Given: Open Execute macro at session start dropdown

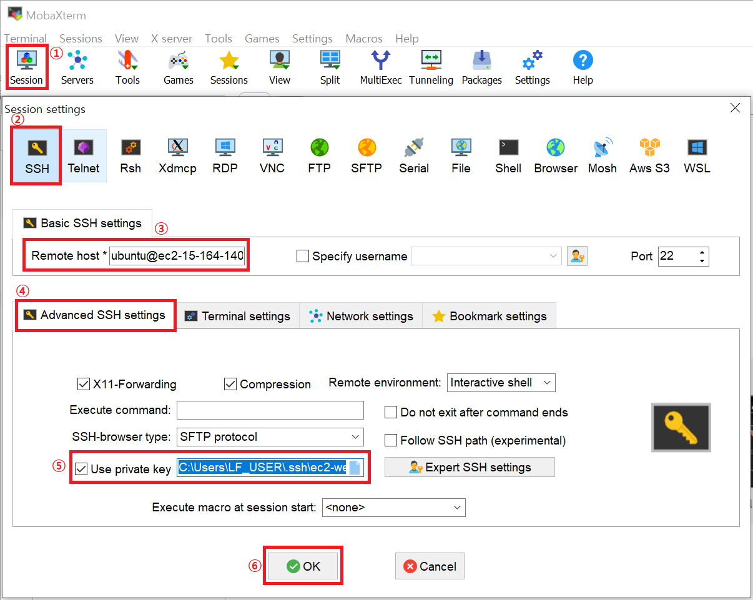Looking at the screenshot, I should [x=394, y=507].
